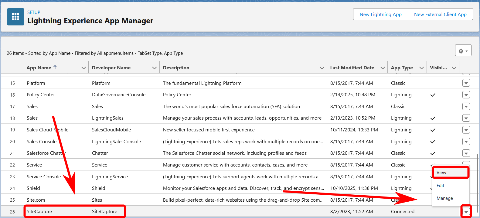Click the Description column header
480x218 pixels.
pyautogui.click(x=176, y=68)
